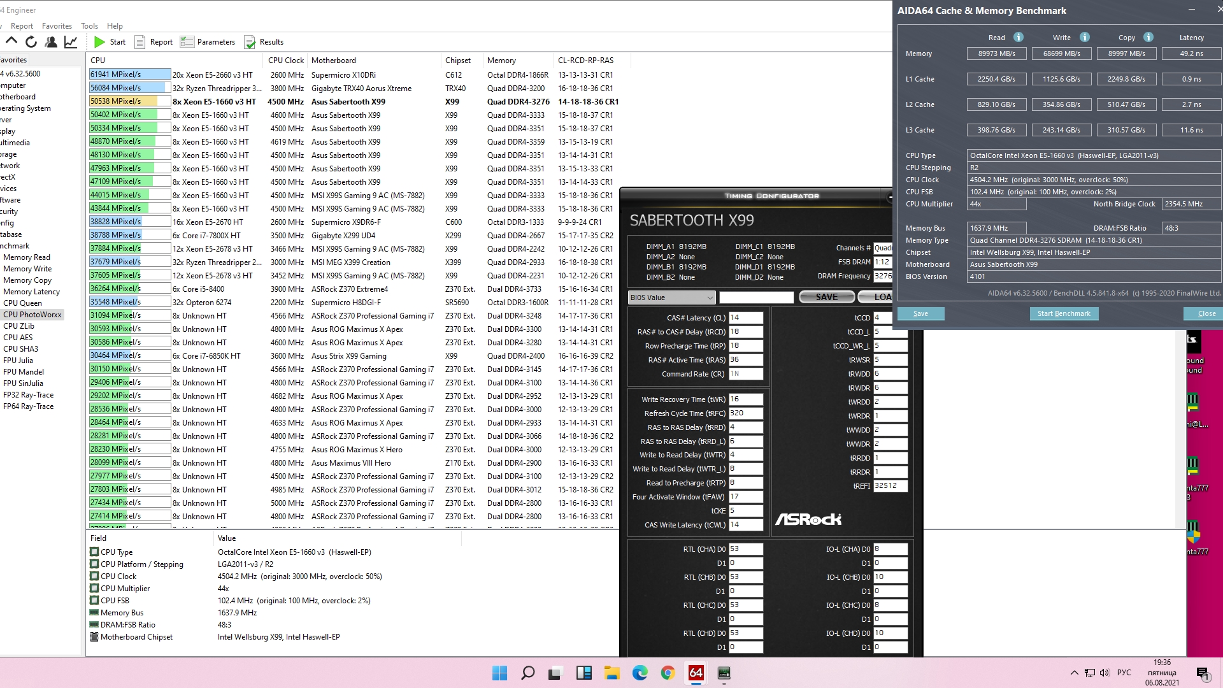Click the refresh icon in toolbar
Screen dimensions: 1223x688
pyautogui.click(x=31, y=42)
